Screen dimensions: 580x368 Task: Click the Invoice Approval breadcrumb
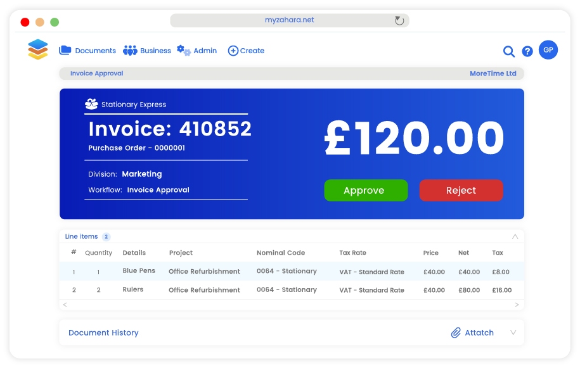[96, 73]
